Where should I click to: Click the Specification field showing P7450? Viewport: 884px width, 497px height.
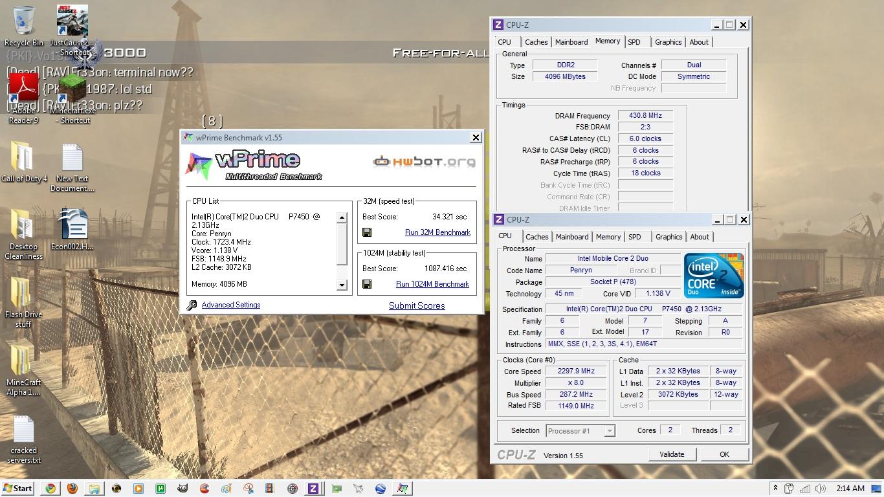pyautogui.click(x=644, y=309)
